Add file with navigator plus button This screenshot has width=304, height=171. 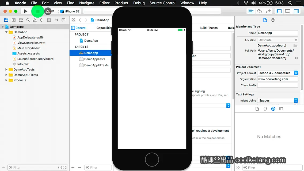[4, 168]
